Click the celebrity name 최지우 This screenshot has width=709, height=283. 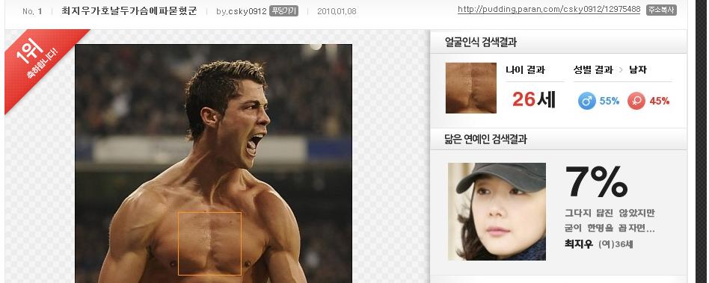(x=578, y=244)
